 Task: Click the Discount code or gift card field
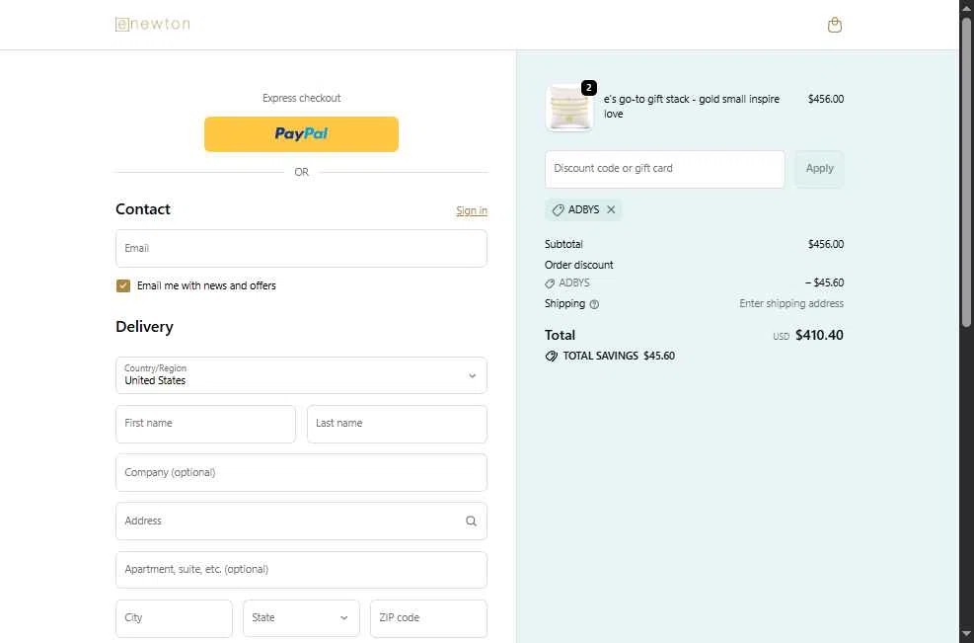click(x=664, y=169)
